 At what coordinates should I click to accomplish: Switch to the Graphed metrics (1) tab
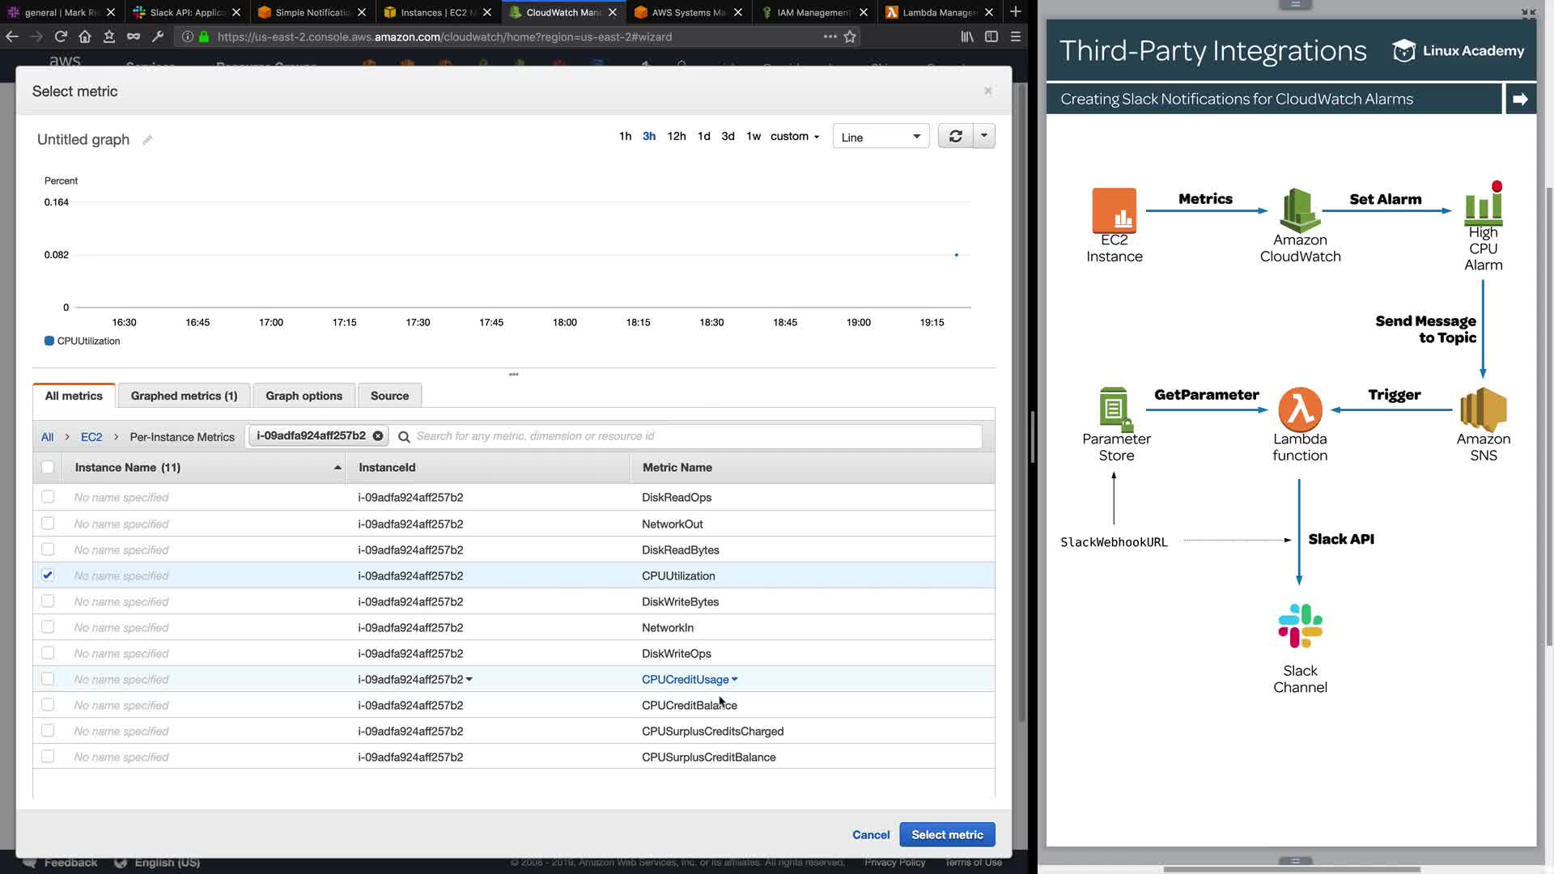(184, 396)
